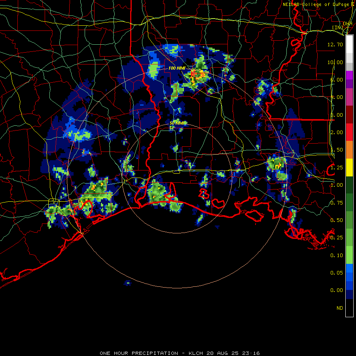
Task: Click the 50 NMI range ring label
Action: tap(178, 123)
